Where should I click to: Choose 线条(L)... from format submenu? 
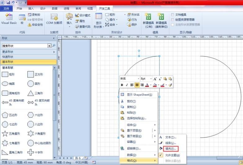click(170, 143)
